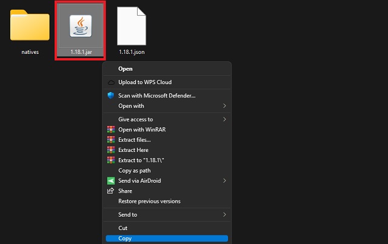Expand the Send to submenu arrow
The height and width of the screenshot is (244, 388).
click(x=224, y=214)
